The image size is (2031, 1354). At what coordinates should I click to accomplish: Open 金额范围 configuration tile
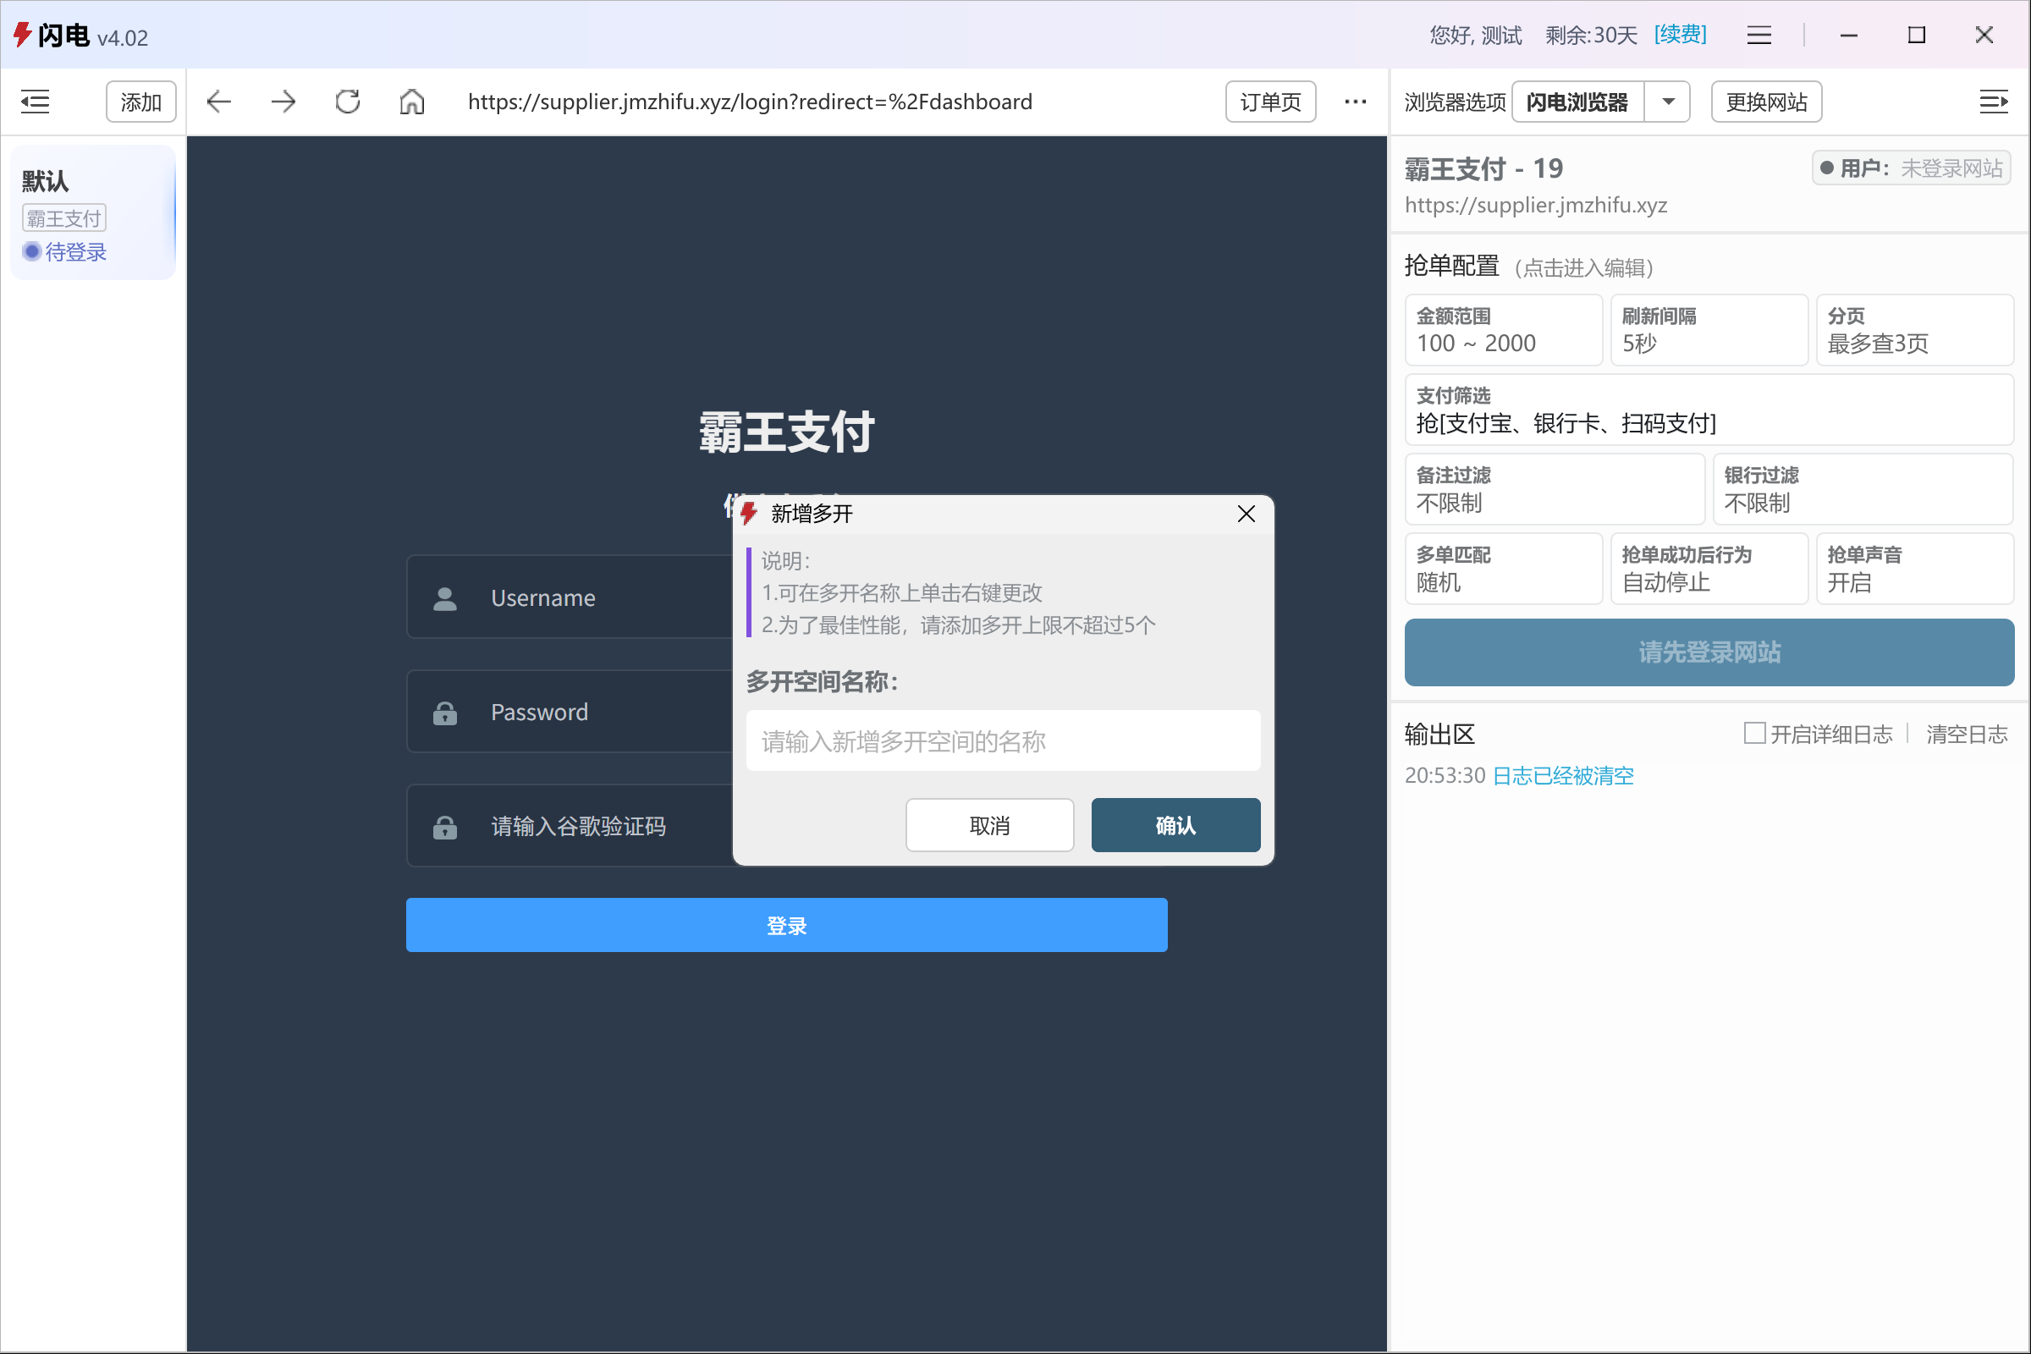[1503, 330]
